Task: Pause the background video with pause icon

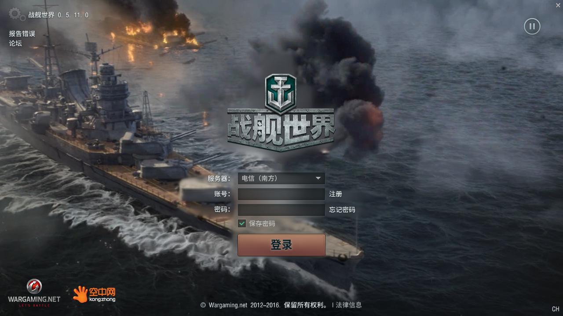Action: tap(532, 26)
